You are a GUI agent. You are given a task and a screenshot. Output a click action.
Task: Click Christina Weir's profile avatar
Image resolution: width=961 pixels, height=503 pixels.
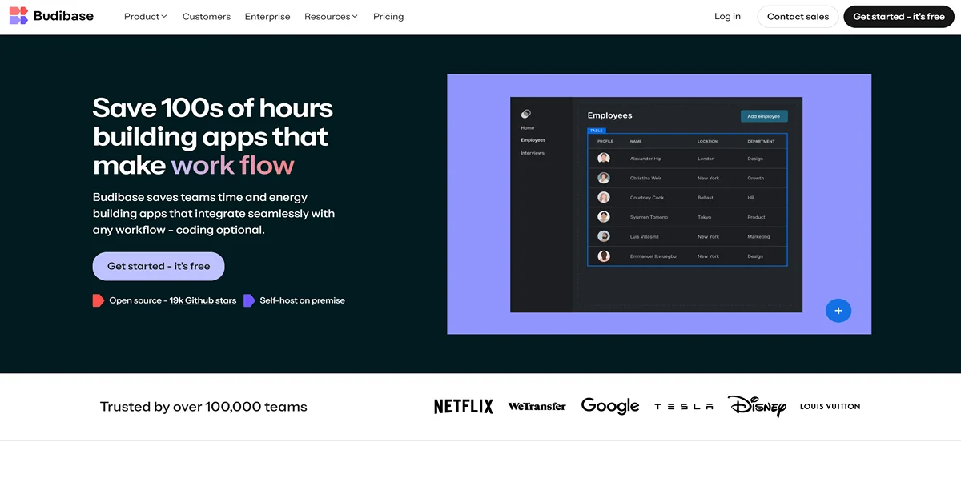604,178
